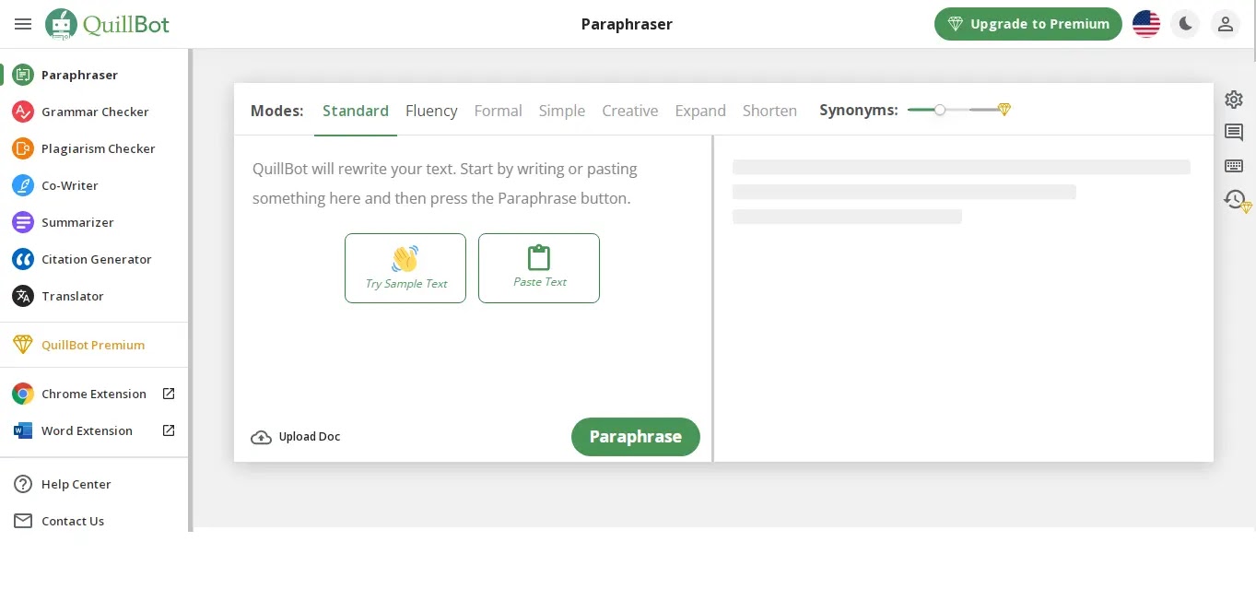
Task: Open the QuillBot Premium link
Action: pyautogui.click(x=93, y=345)
